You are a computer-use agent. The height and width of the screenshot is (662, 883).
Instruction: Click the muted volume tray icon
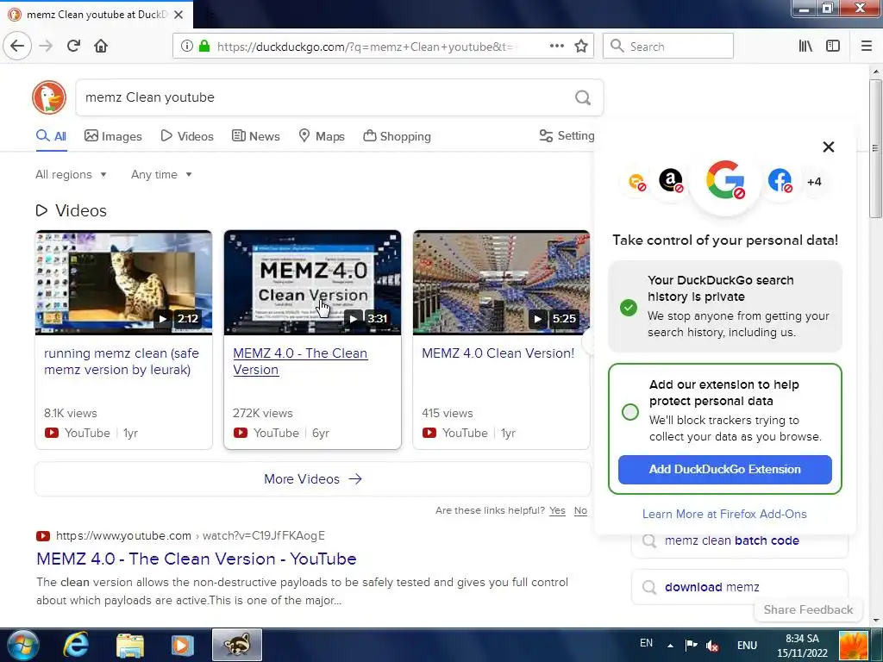tap(711, 646)
